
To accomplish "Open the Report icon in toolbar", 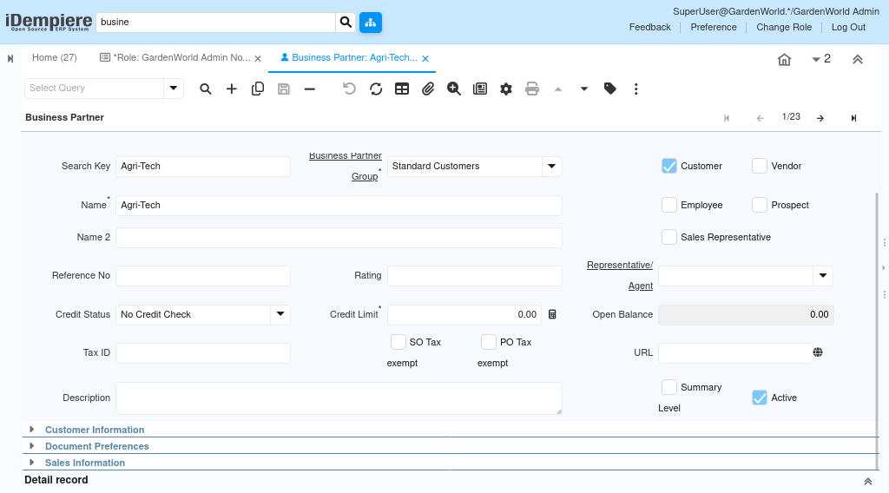I will (x=480, y=89).
